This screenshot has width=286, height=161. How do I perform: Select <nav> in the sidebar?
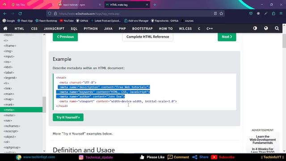tap(8, 120)
